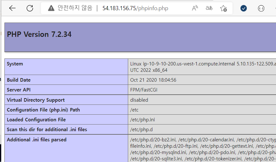Click the 'Virtual Directory Support' label

pyautogui.click(x=36, y=100)
